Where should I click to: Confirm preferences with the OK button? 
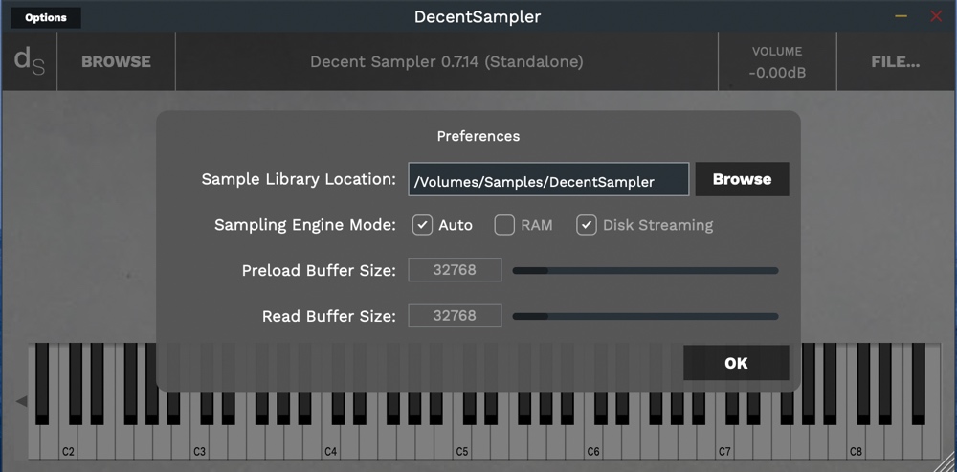point(735,363)
